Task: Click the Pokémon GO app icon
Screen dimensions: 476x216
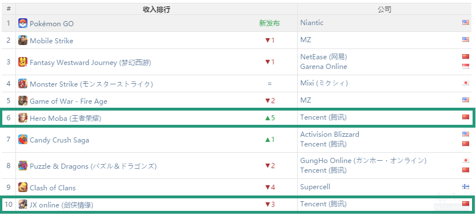Action: pos(23,23)
